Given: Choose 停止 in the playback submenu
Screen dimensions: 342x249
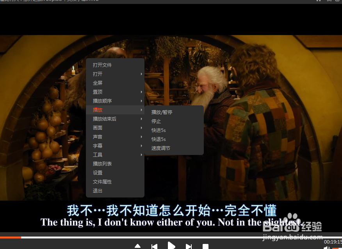Looking at the screenshot, I should click(174, 121).
